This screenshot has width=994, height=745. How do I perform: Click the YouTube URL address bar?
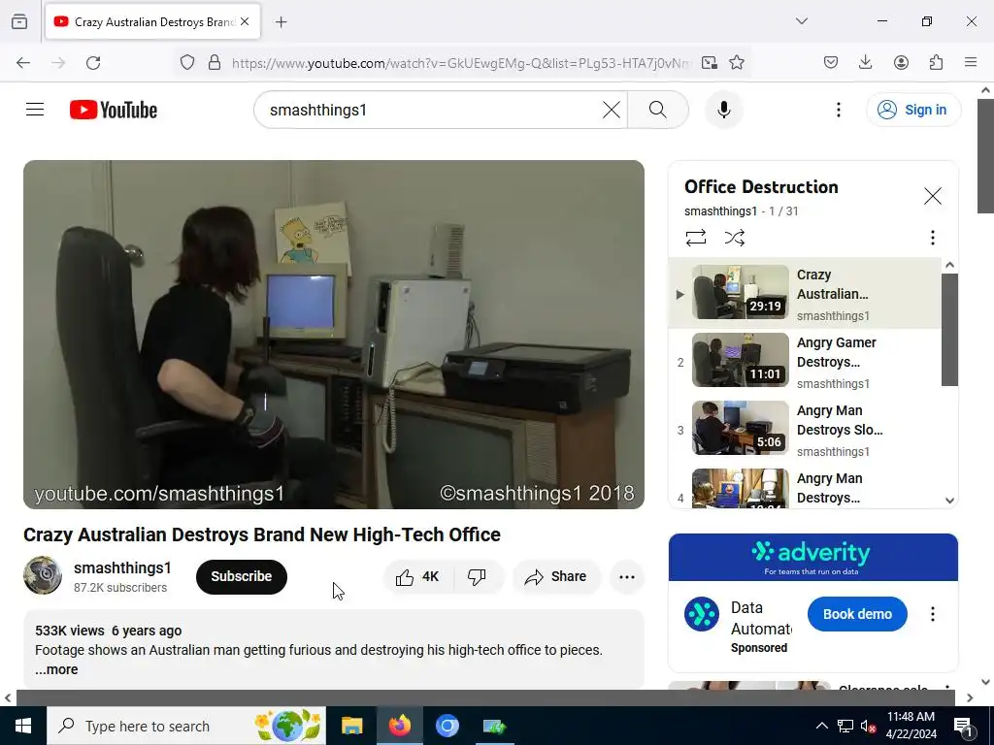(x=461, y=63)
